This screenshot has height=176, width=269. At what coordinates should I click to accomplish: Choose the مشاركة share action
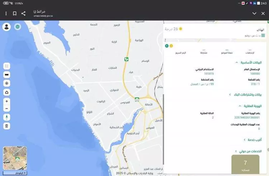204,52
